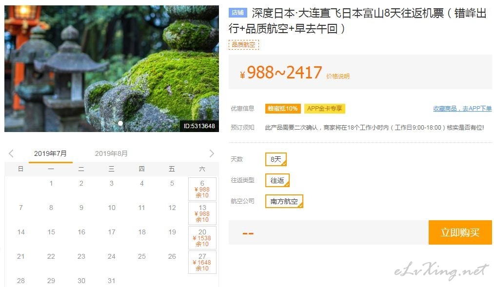Screen dimensions: 494x287
Task: Go to next month with right arrow
Action: click(x=212, y=153)
